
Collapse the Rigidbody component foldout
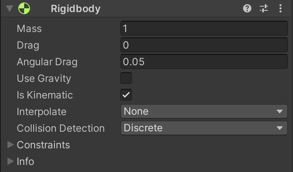[10, 8]
